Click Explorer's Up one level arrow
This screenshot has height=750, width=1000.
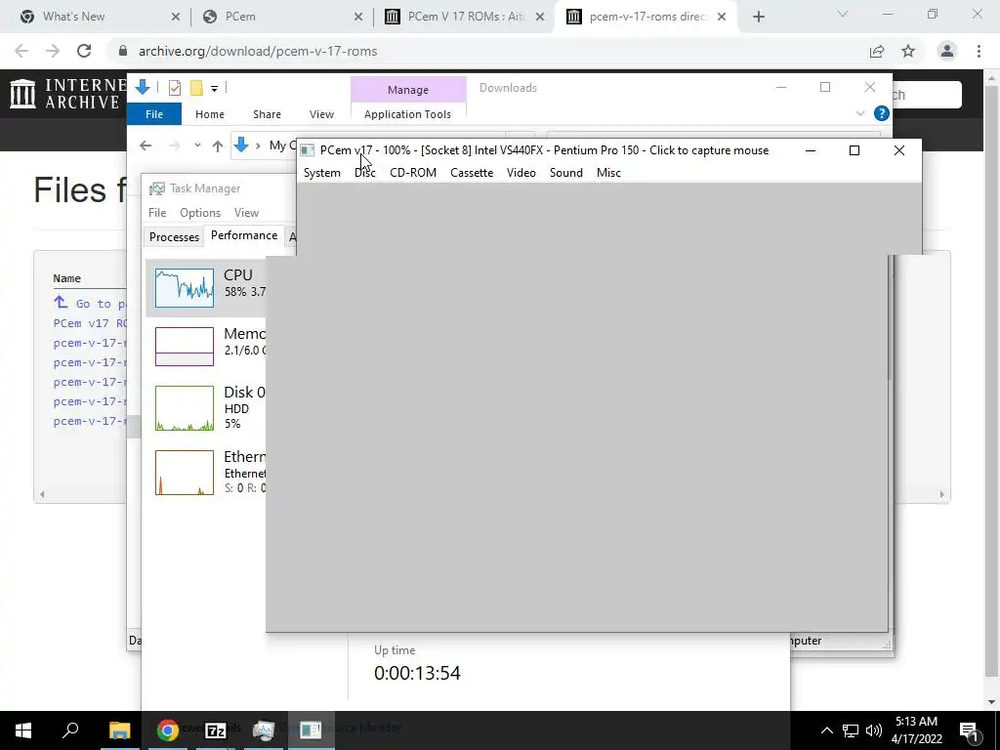(218, 146)
